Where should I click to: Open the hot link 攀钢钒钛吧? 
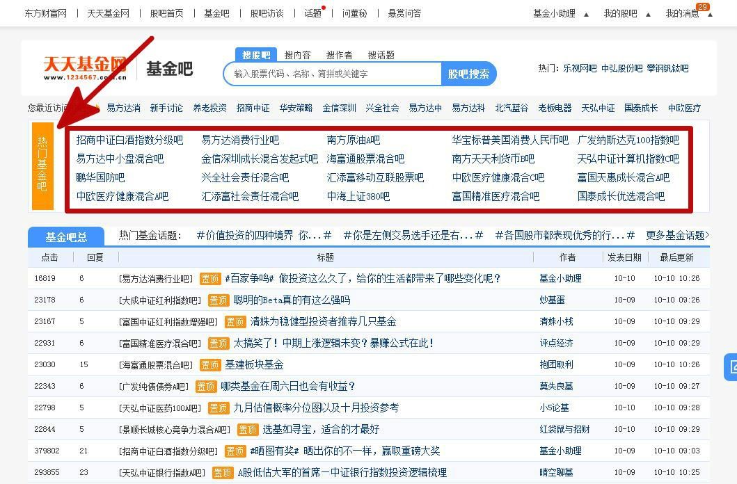point(668,69)
